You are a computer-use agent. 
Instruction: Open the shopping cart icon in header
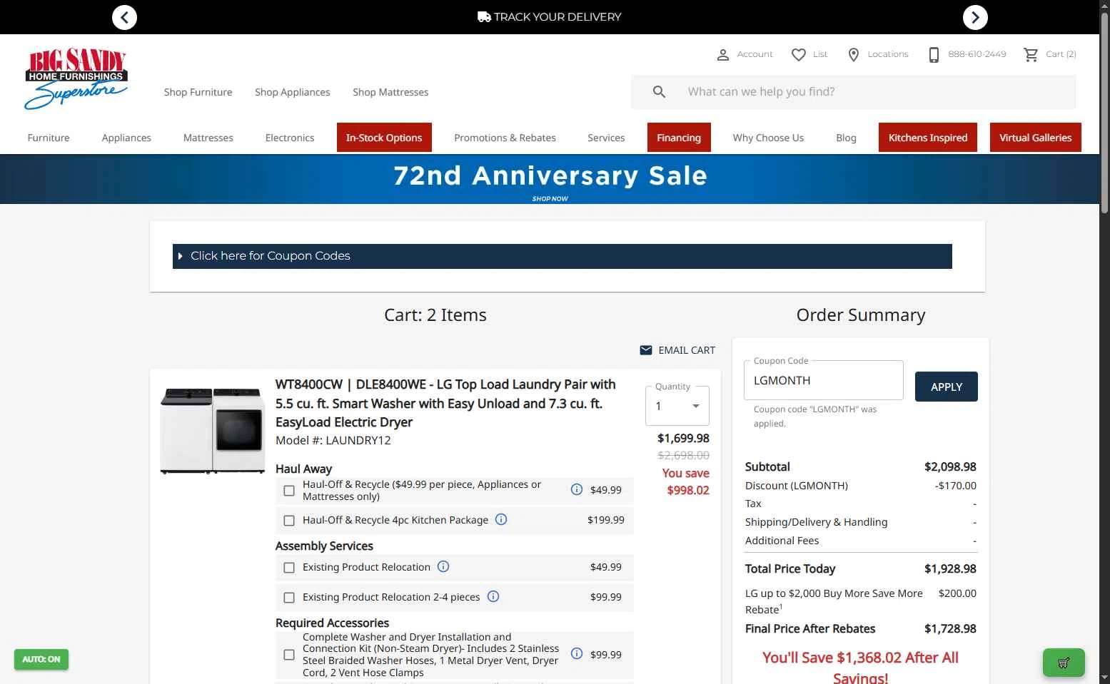pyautogui.click(x=1031, y=54)
